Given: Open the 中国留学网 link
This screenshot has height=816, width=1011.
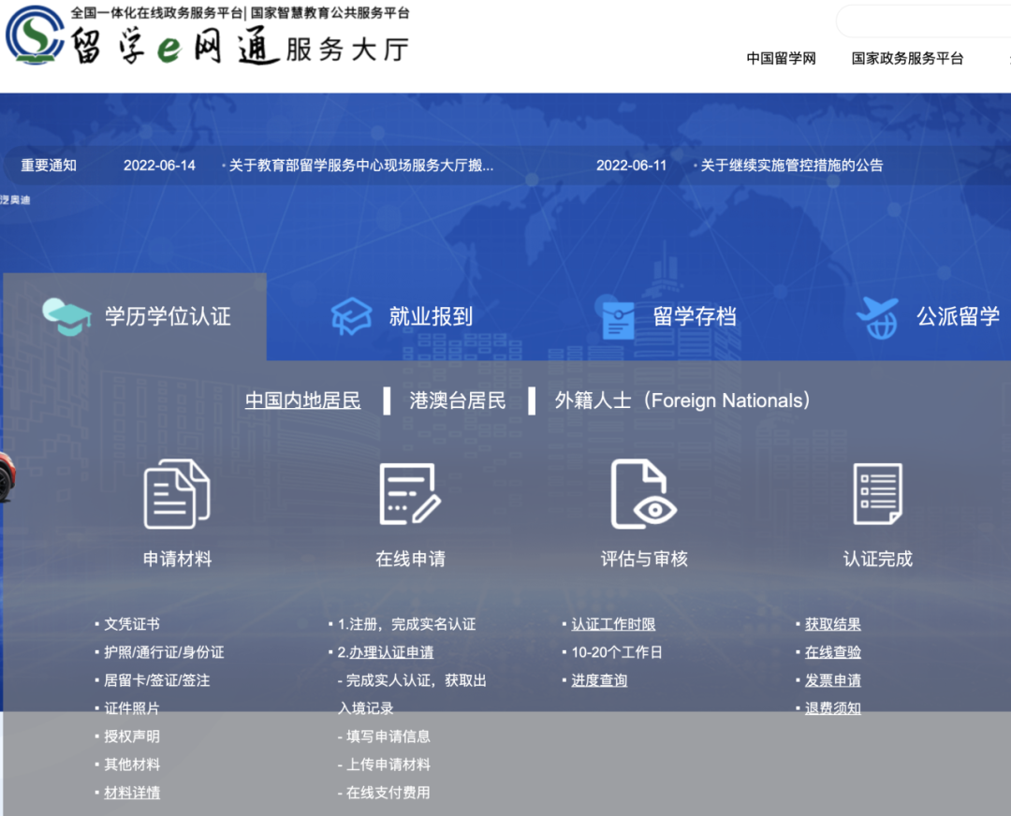Looking at the screenshot, I should 781,58.
